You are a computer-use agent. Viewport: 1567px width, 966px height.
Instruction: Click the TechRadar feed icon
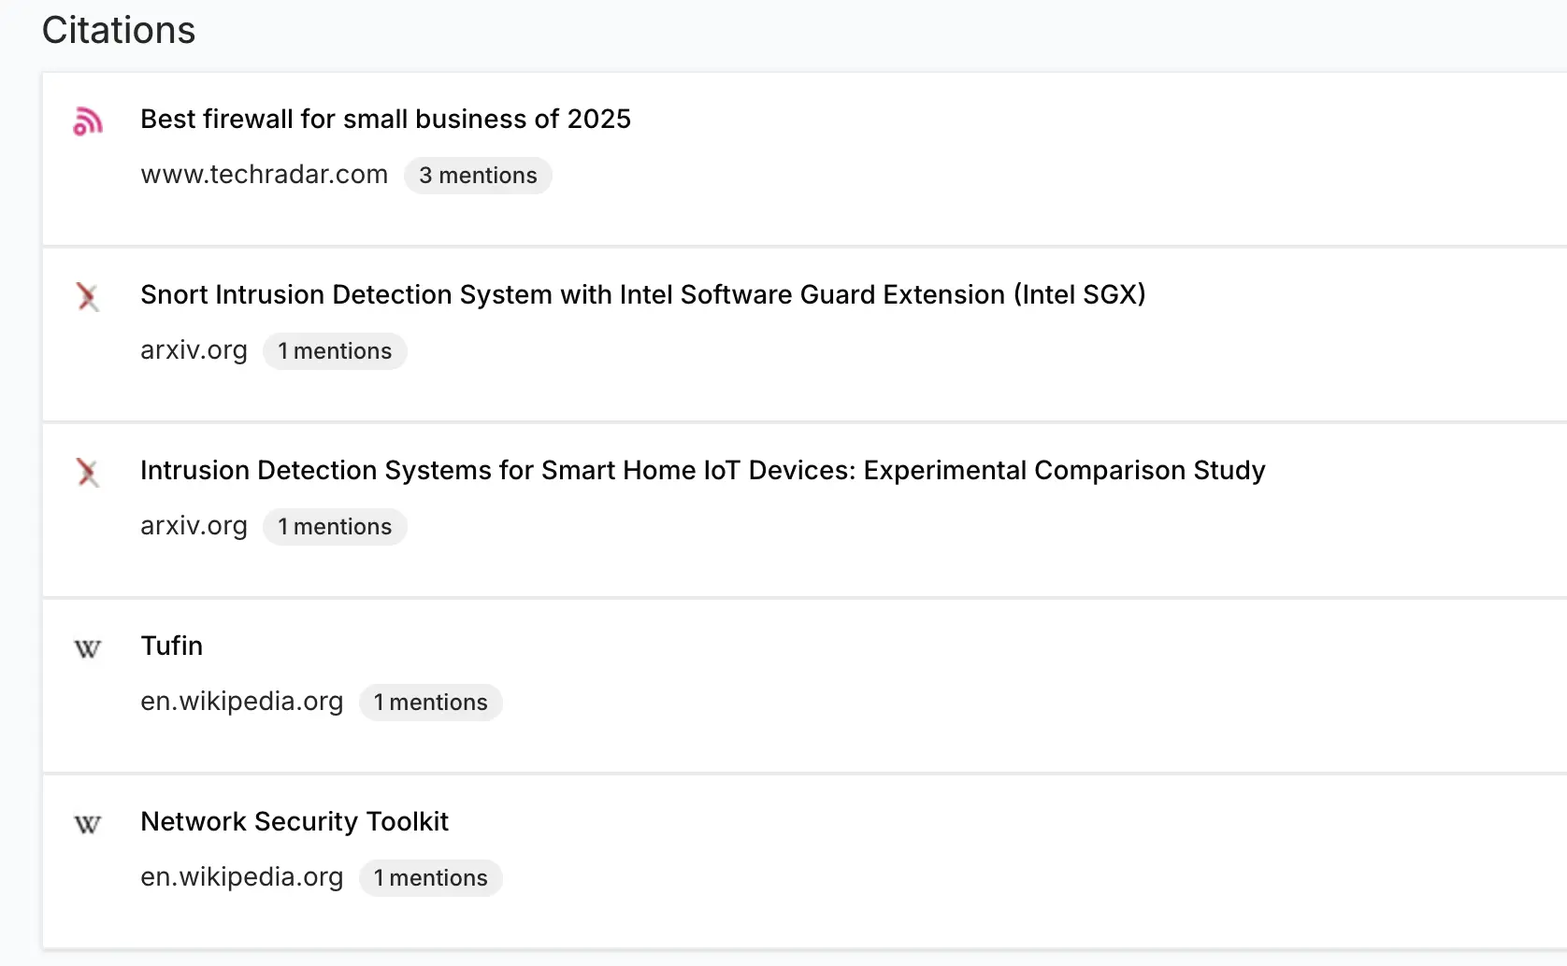(x=88, y=121)
